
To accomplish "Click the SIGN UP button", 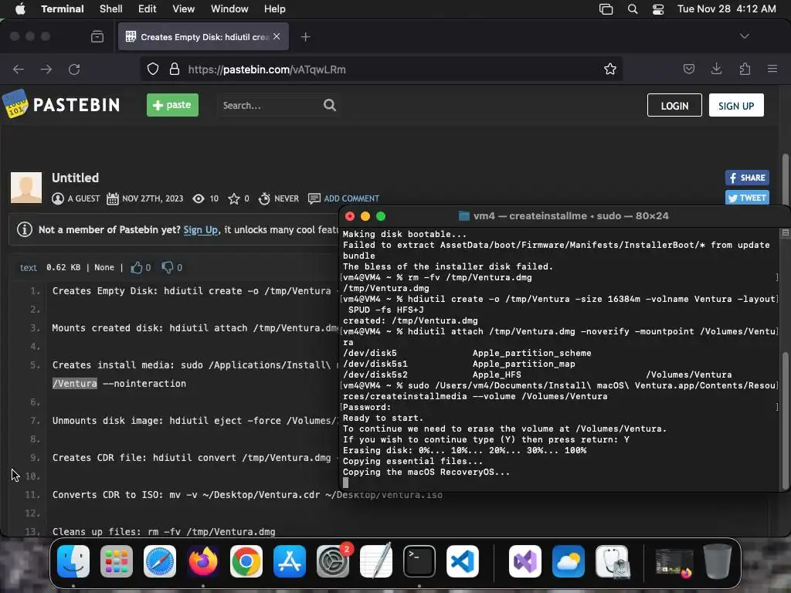I will pyautogui.click(x=736, y=105).
